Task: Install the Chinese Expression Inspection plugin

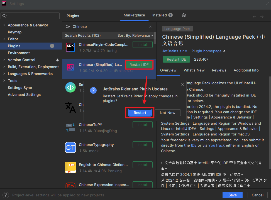Action: point(143,185)
